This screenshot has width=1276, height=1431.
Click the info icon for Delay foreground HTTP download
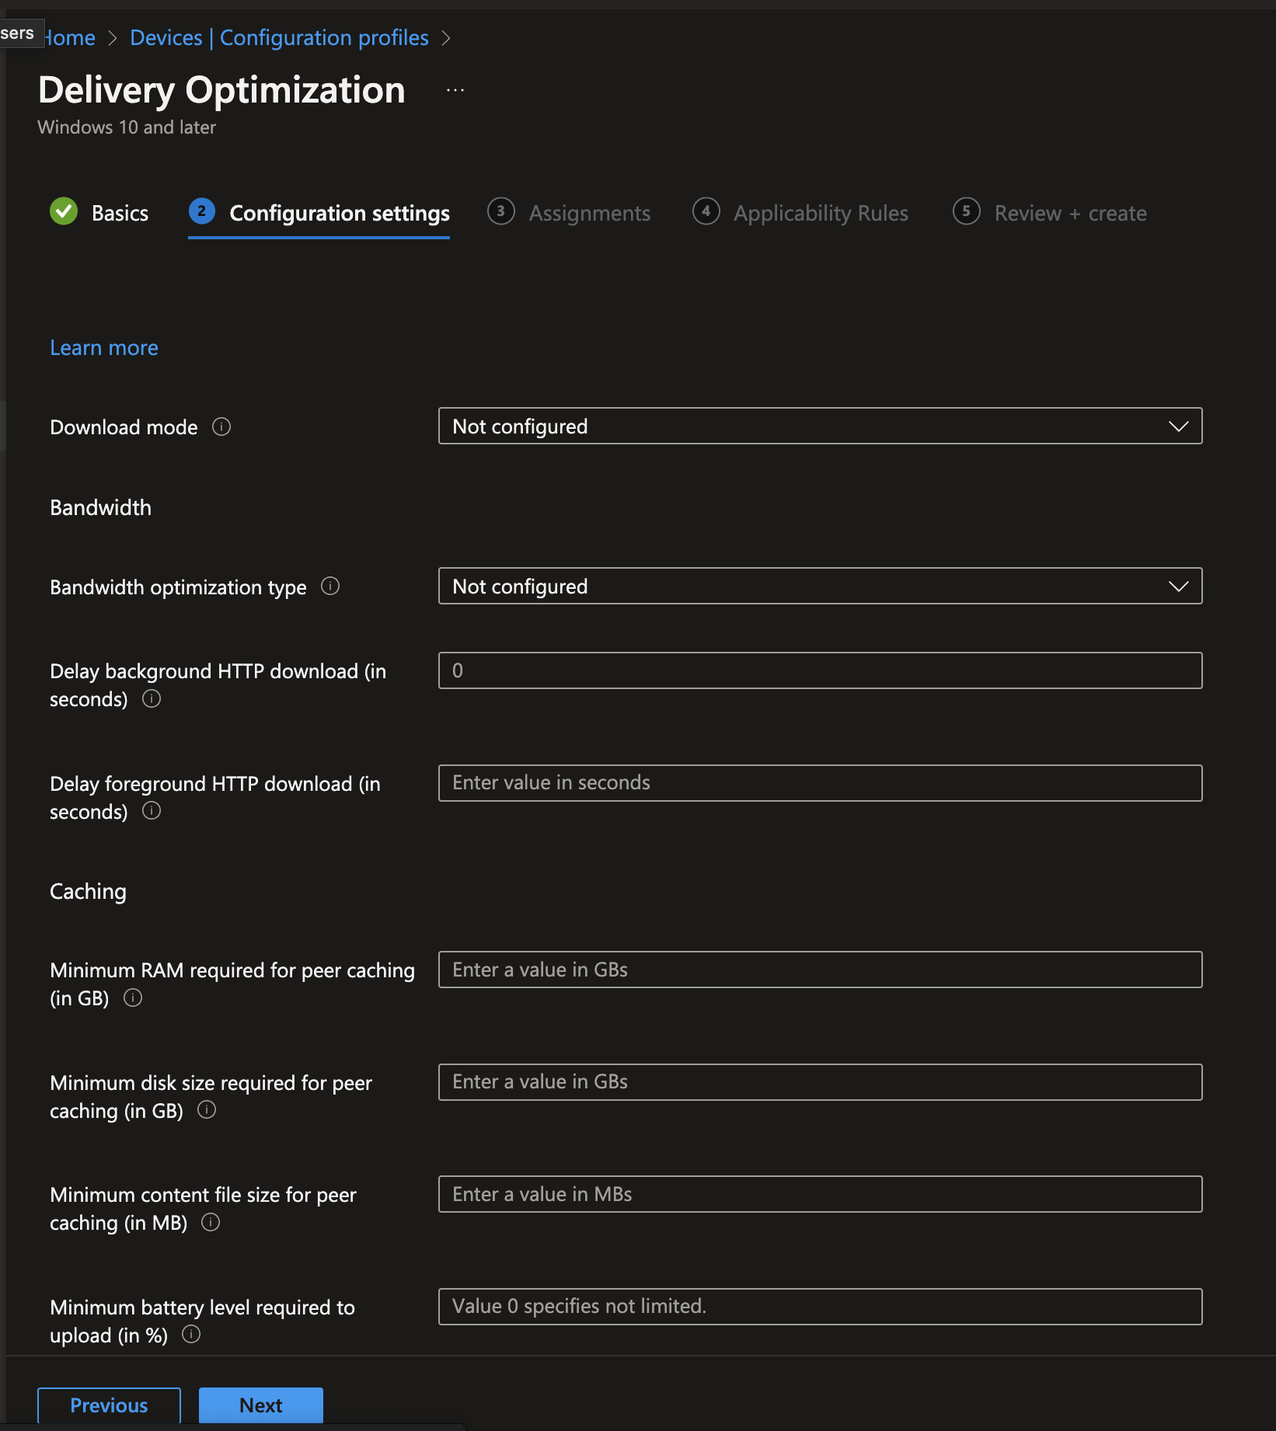(x=152, y=811)
